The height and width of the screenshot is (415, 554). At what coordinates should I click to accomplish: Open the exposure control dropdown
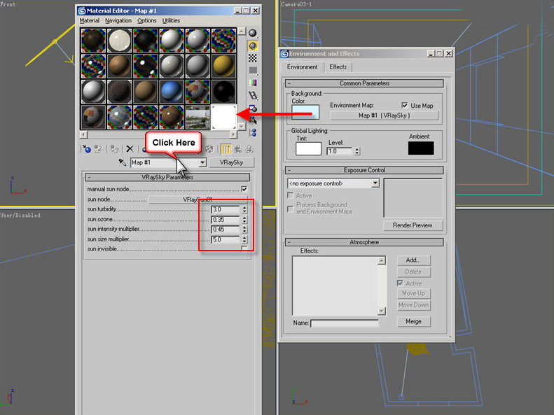pos(375,183)
